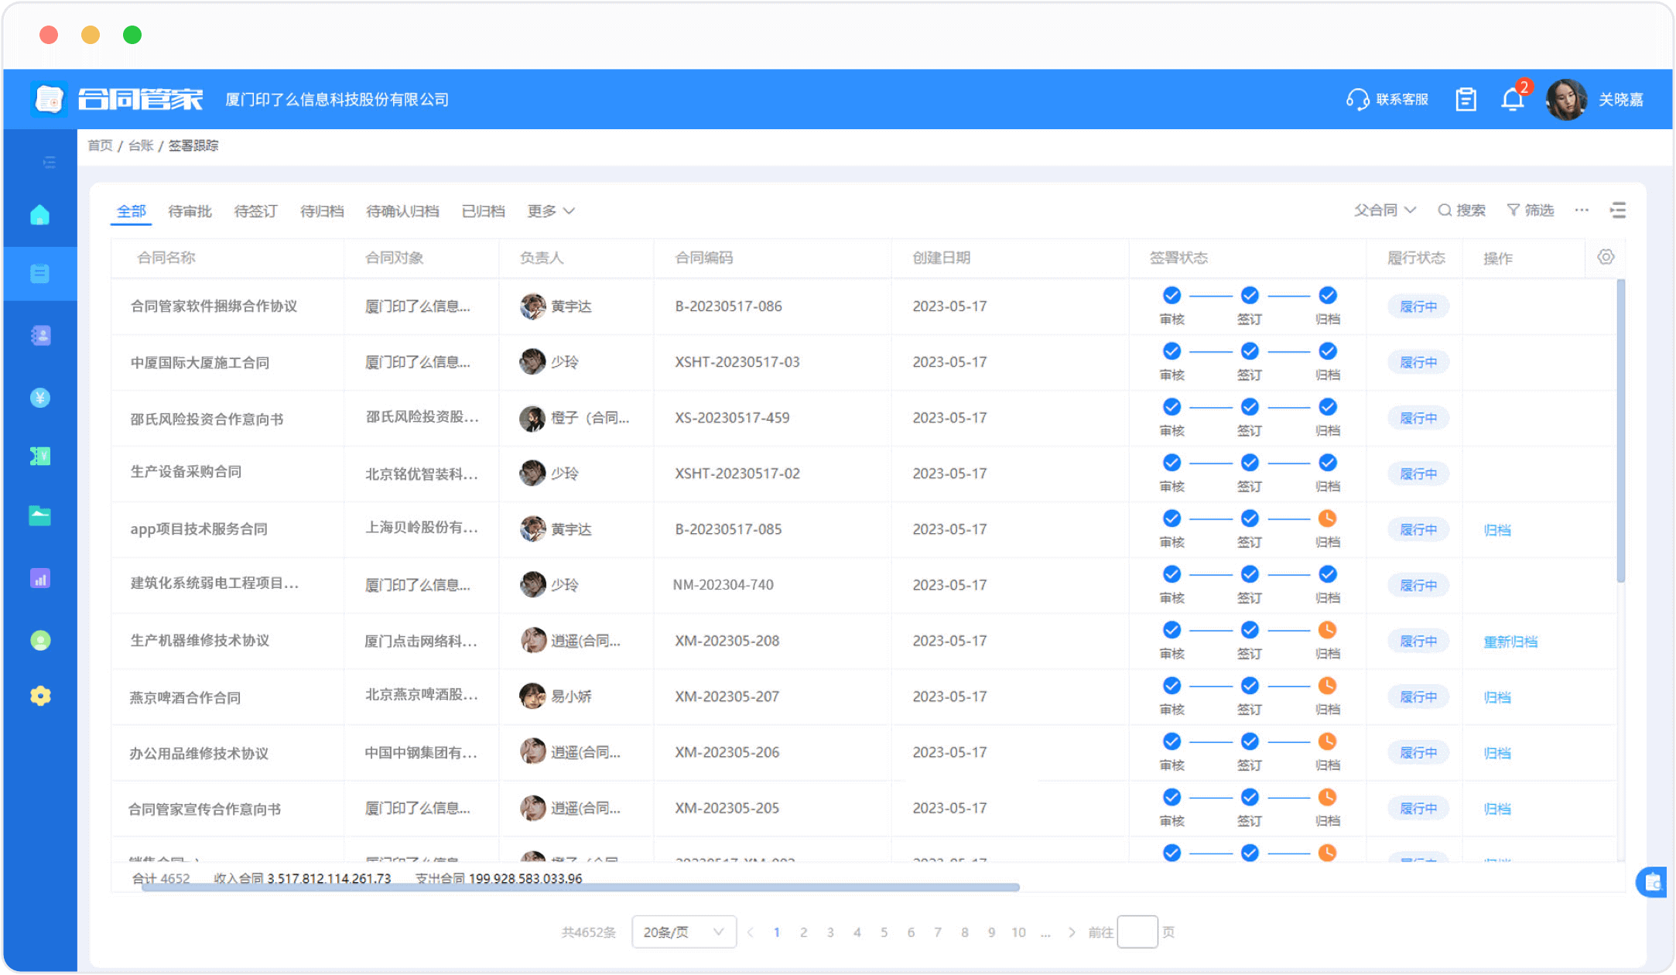Screen dimensions: 1676x975
Task: Click 台账 breadcrumb link
Action: click(x=140, y=145)
